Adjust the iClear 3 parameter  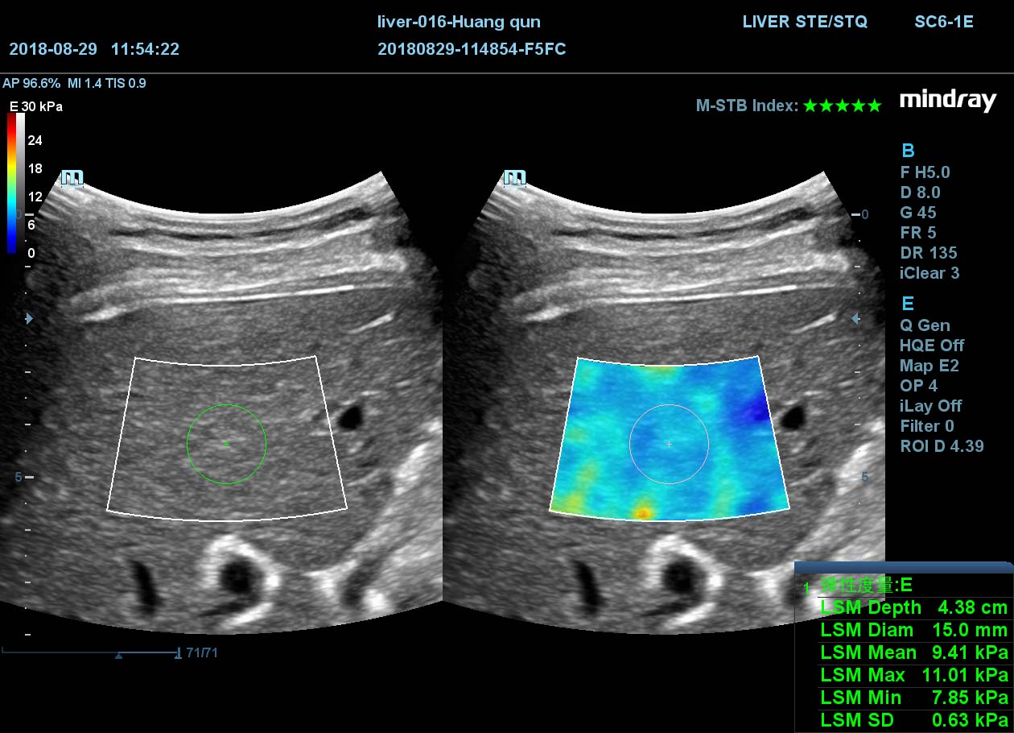point(929,273)
